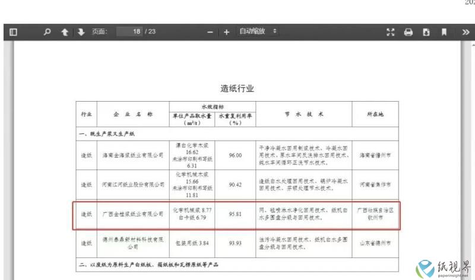This screenshot has height=280, width=475.
Task: Click location 河南省焦作市
Action: tap(375, 184)
